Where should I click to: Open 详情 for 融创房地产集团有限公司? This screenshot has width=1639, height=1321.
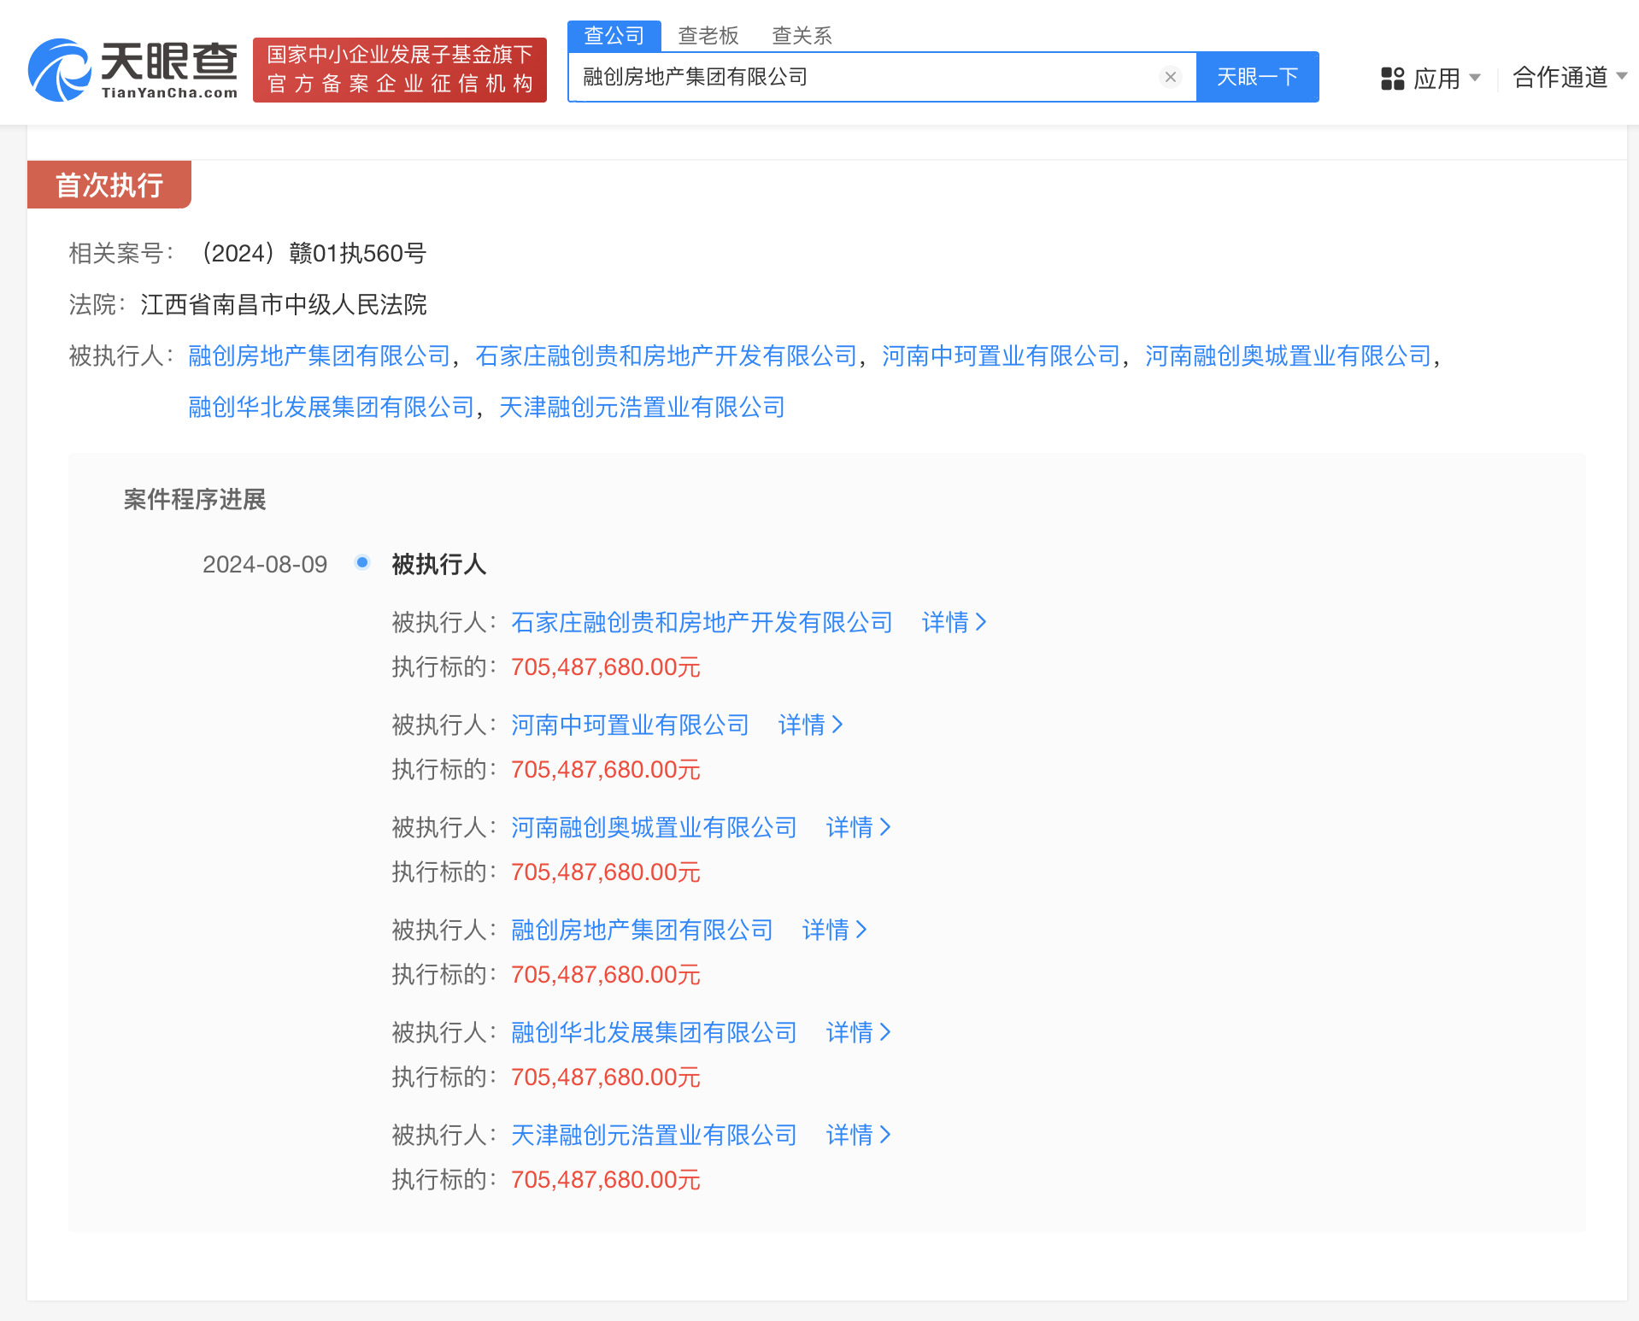[835, 930]
